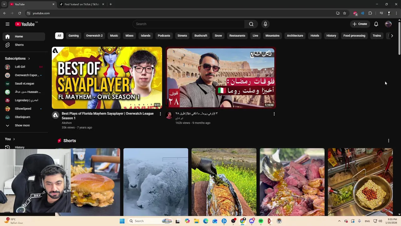Open History in the sidebar

click(x=24, y=147)
